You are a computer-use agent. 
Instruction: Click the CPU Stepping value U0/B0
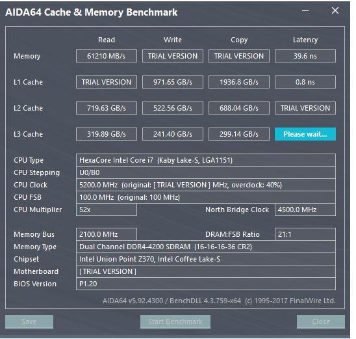(206, 172)
